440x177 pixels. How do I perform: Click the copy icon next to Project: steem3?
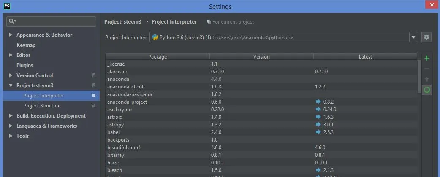pos(93,86)
